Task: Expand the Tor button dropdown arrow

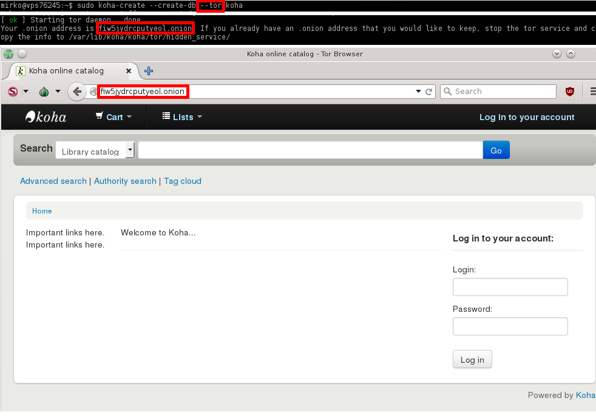Action: click(58, 92)
